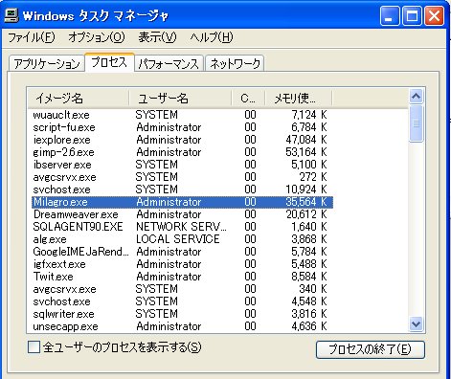This screenshot has height=379, width=451.
Task: Select the wuauclt.exe process row
Action: [x=182, y=115]
